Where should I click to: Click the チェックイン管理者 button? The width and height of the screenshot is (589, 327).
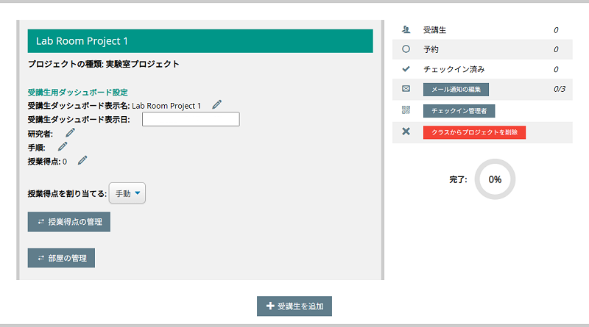pos(459,111)
